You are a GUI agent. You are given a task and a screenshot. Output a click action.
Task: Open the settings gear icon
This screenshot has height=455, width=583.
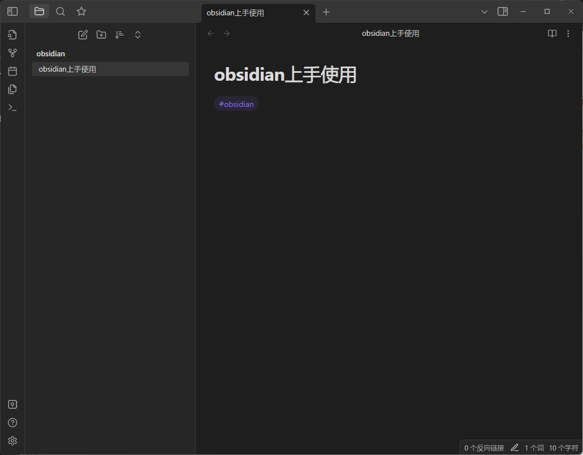[x=13, y=441]
